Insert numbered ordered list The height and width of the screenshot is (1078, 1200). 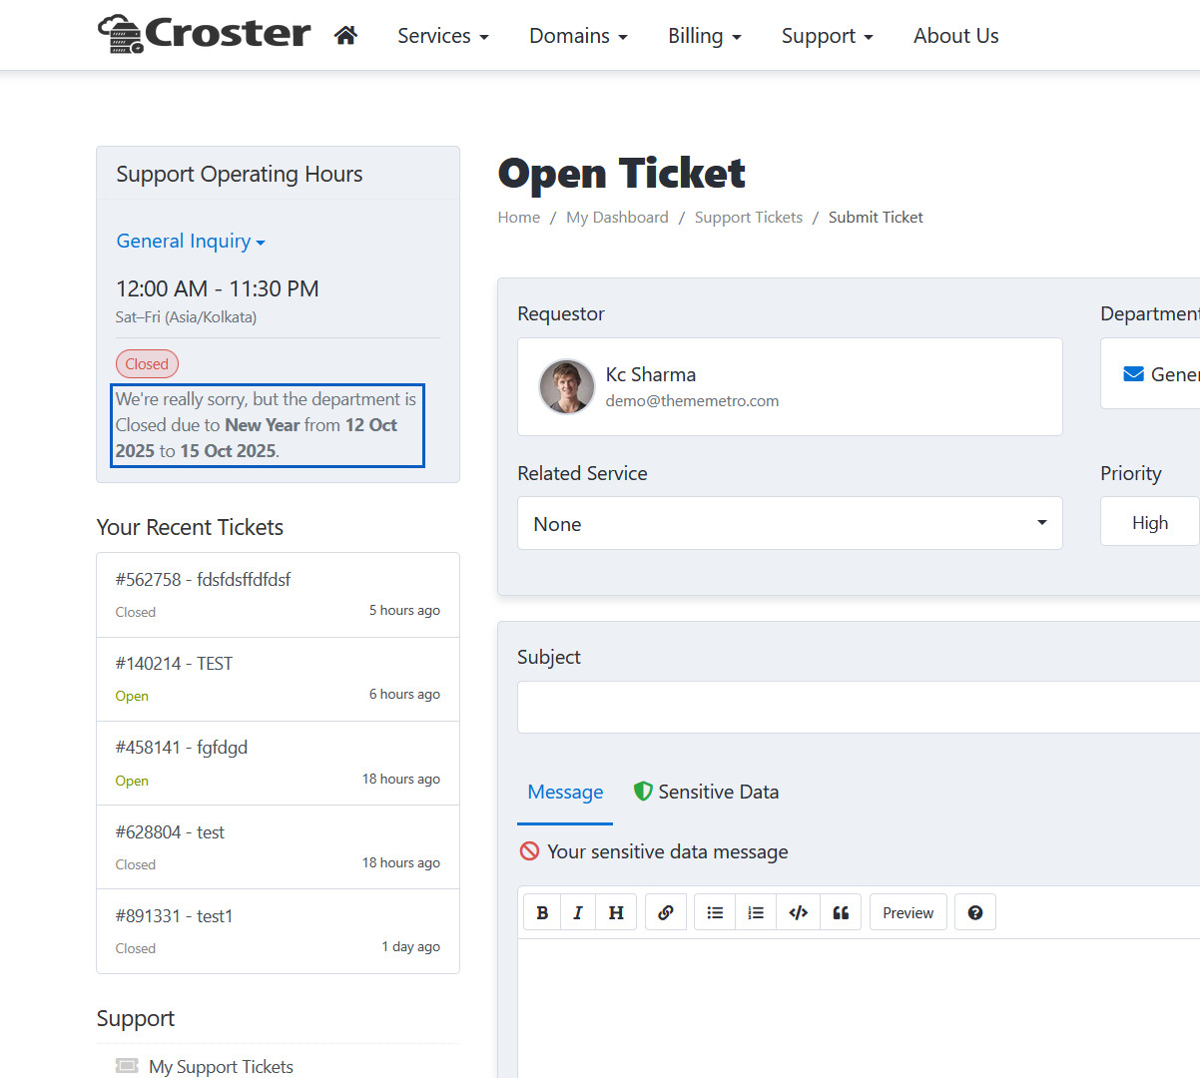(756, 912)
